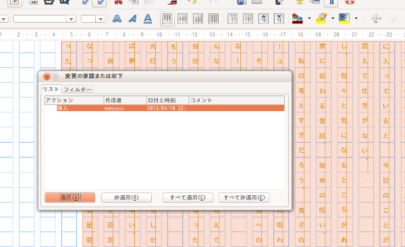This screenshot has height=247, width=405.
Task: Click すべて適用(C) accept all button
Action: pos(188,198)
